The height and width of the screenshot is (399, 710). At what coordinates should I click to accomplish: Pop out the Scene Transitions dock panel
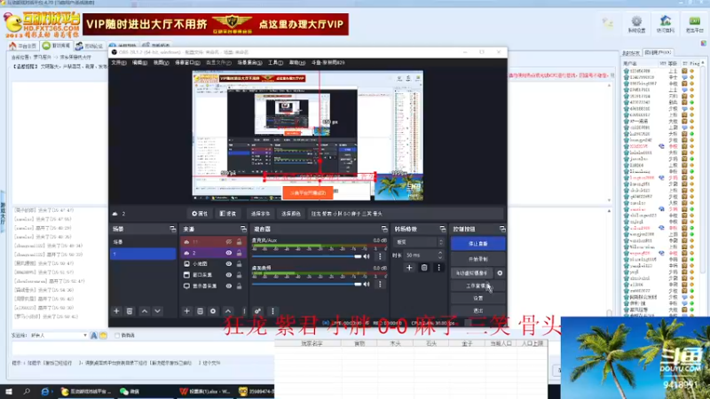click(442, 229)
